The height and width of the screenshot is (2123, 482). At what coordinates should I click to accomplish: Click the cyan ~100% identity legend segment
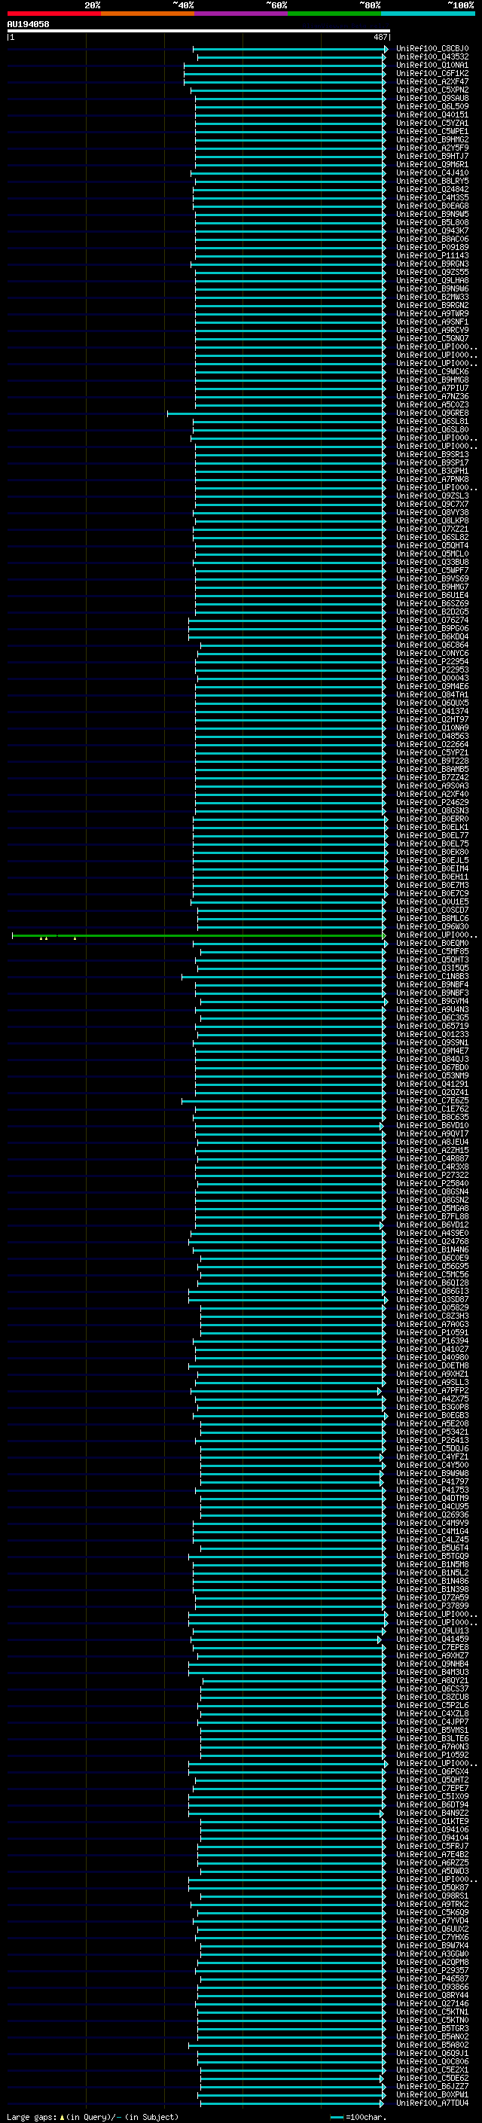[429, 14]
